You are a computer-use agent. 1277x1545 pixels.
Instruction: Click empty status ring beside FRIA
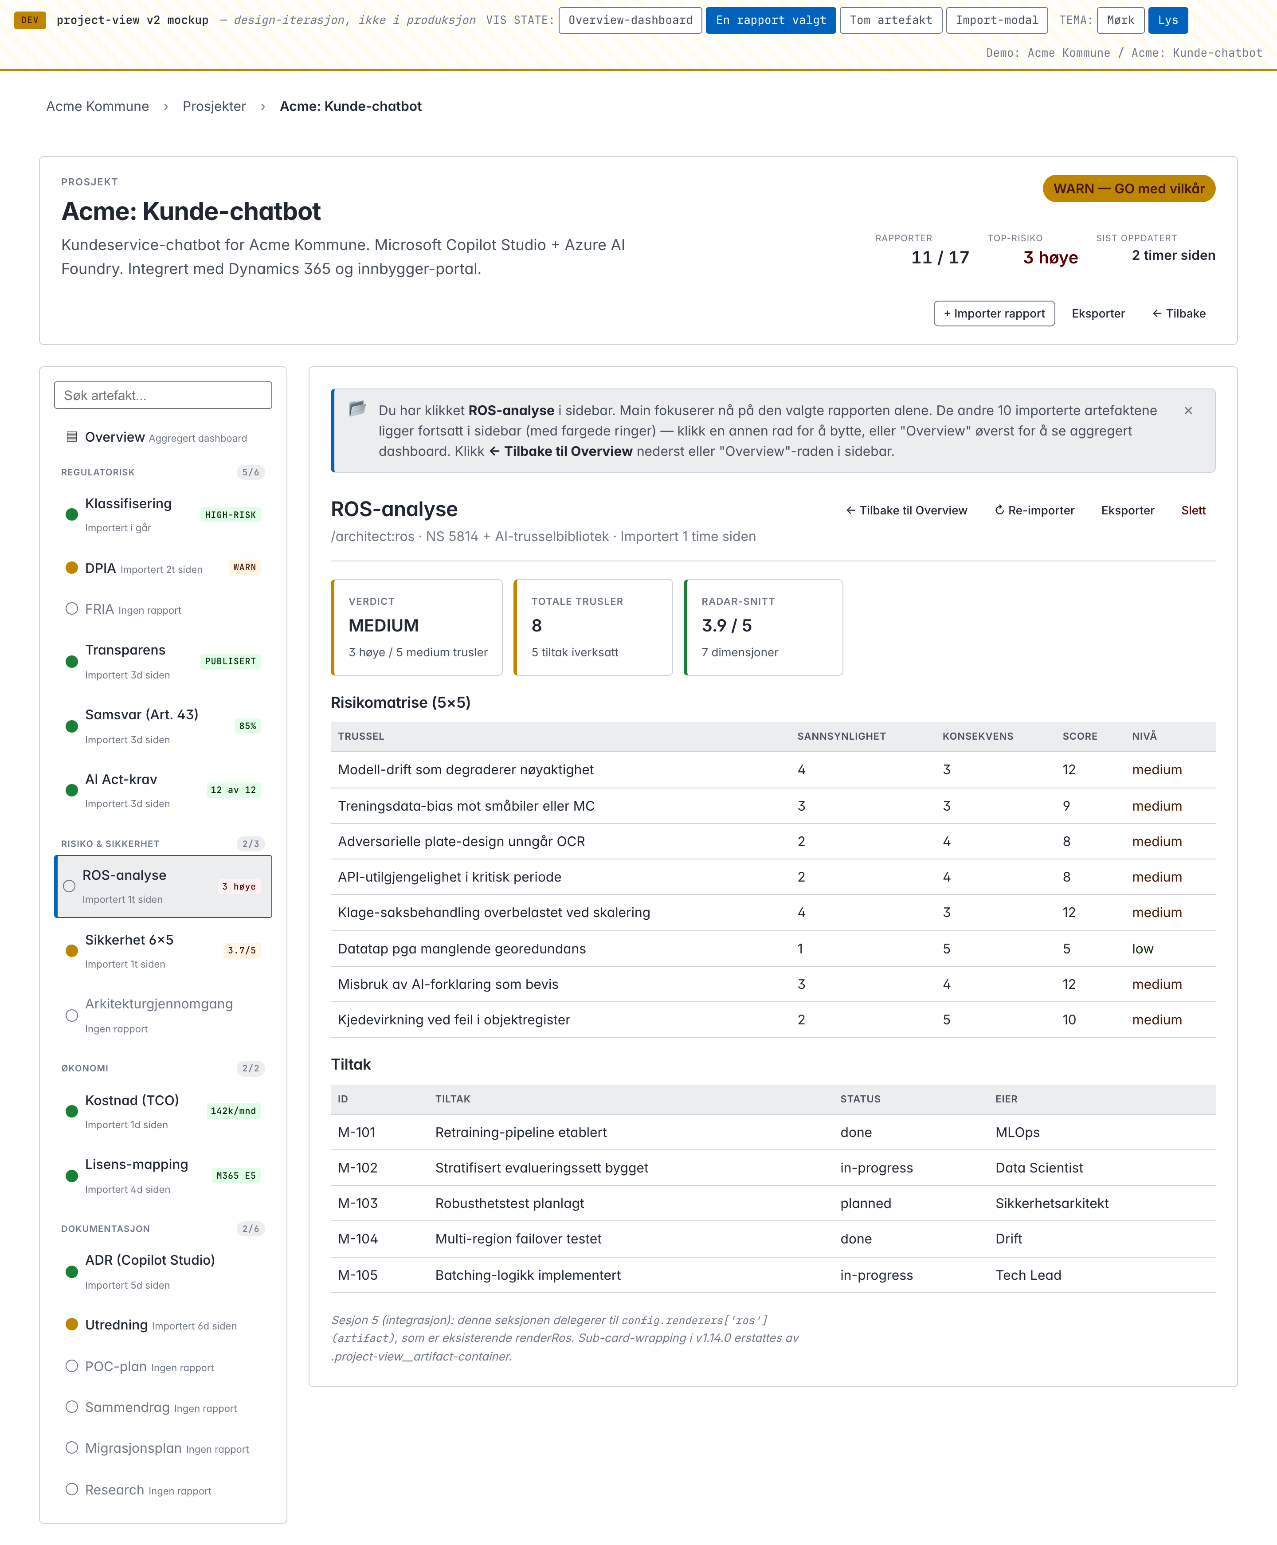click(71, 608)
